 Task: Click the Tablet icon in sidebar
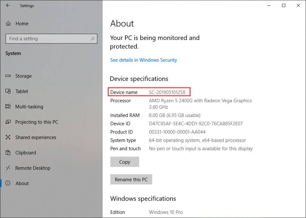9,91
